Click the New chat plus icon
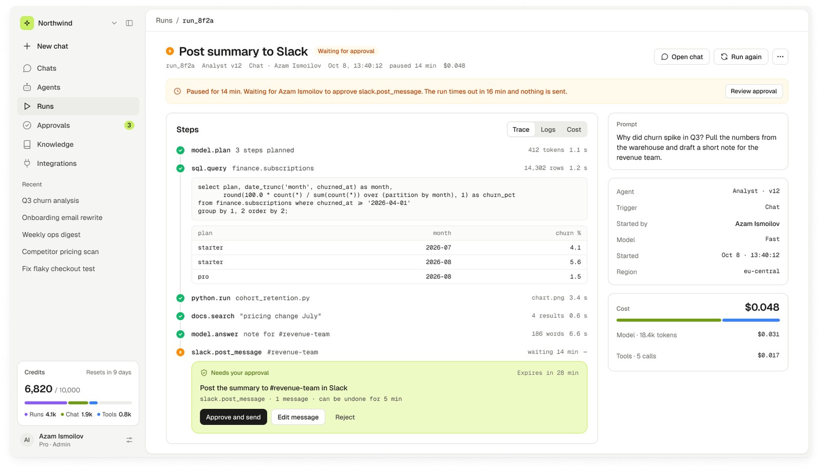This screenshot has width=822, height=471. [x=27, y=46]
